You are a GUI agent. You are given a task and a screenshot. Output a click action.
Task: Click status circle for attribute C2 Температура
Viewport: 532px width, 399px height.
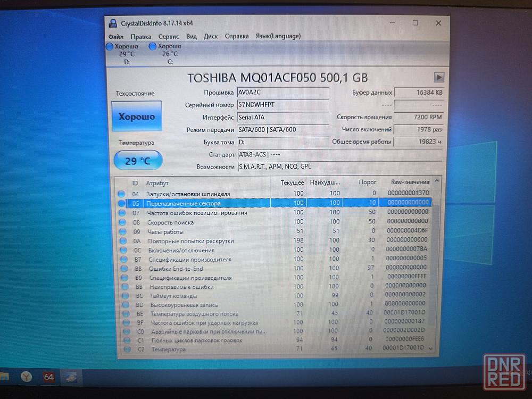pyautogui.click(x=127, y=349)
